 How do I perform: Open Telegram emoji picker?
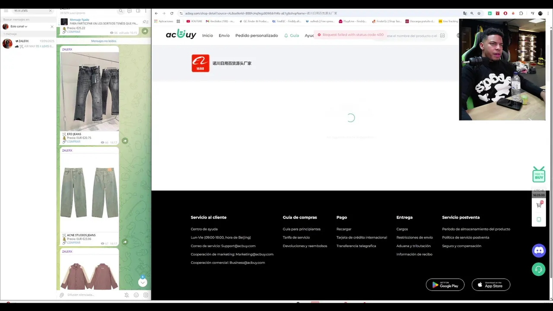coord(136,295)
